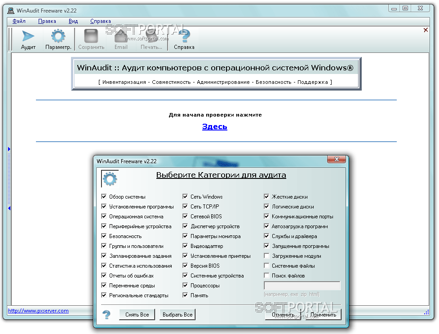Close the category selection dialog
The height and width of the screenshot is (334, 439).
point(337,159)
